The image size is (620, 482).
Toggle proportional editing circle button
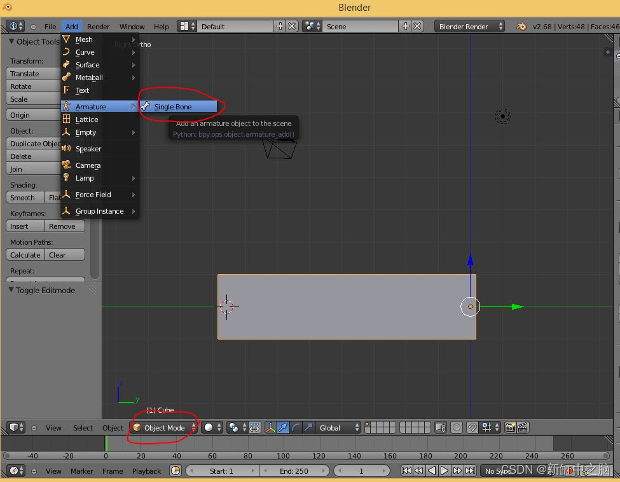[x=457, y=427]
